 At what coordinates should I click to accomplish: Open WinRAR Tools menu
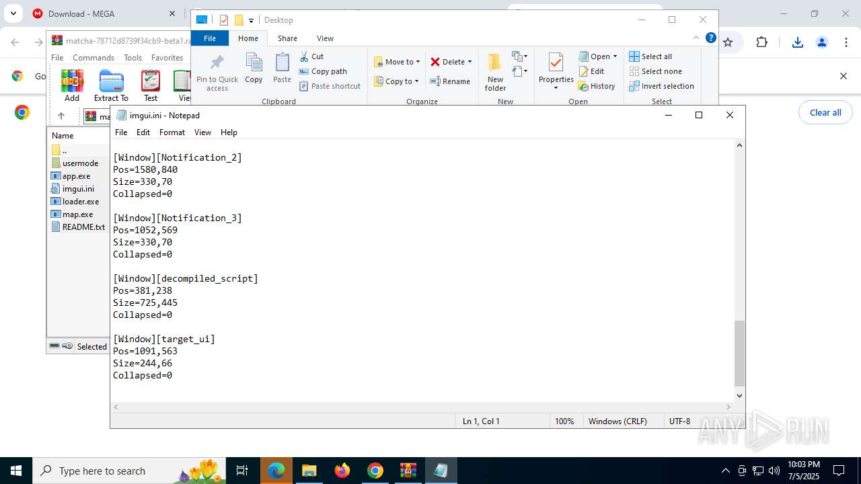pyautogui.click(x=133, y=58)
